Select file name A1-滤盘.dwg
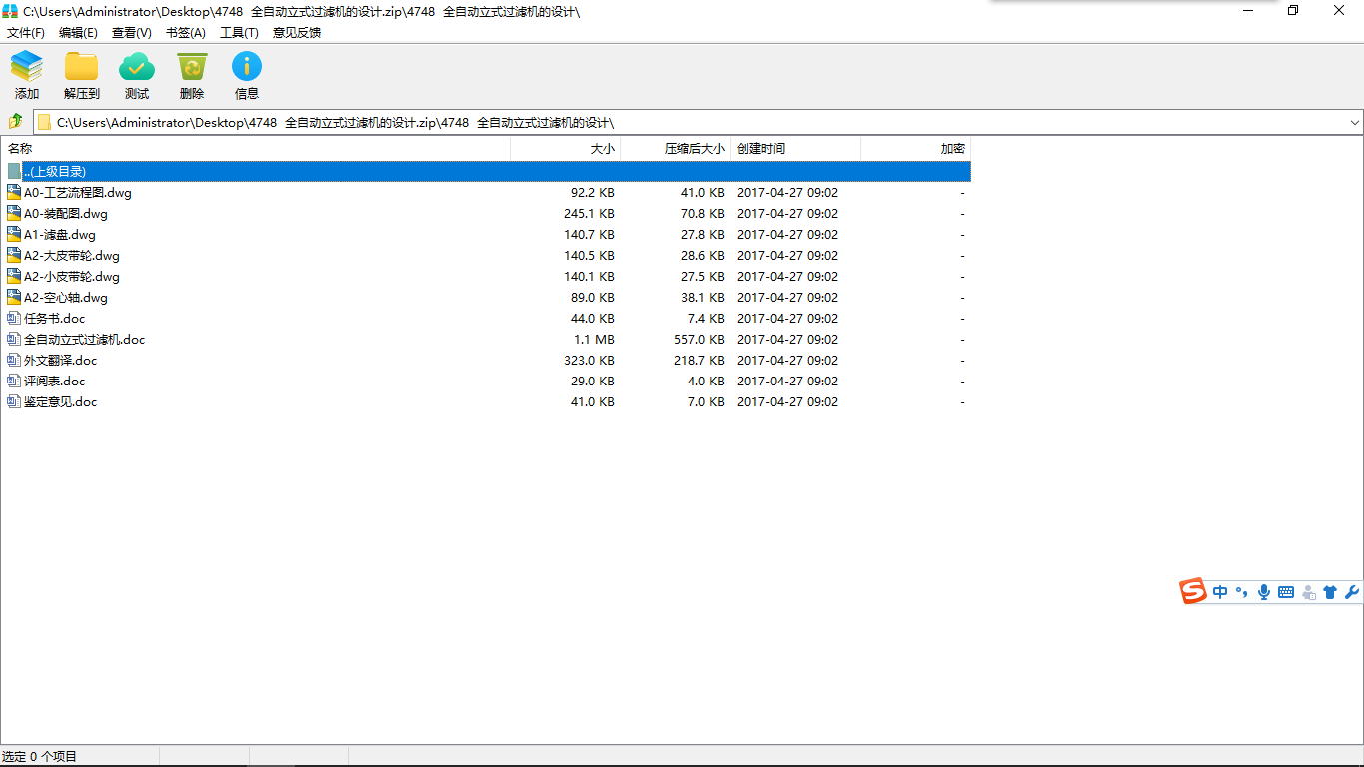The image size is (1364, 767). tap(60, 234)
